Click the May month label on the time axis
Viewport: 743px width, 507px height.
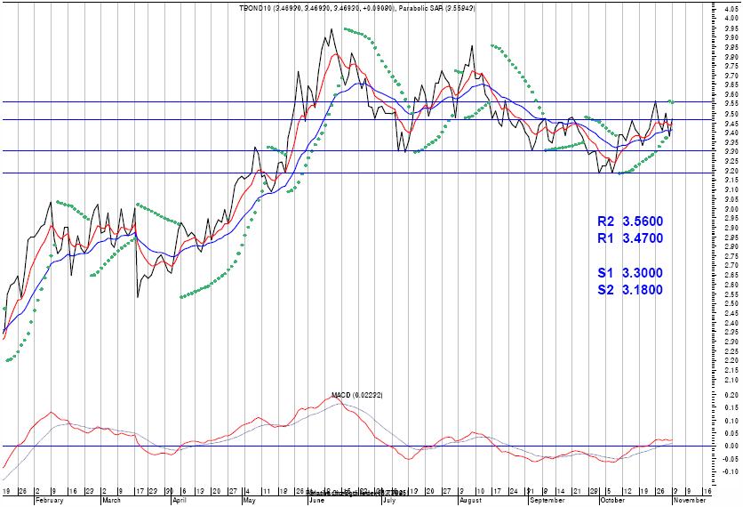252,501
